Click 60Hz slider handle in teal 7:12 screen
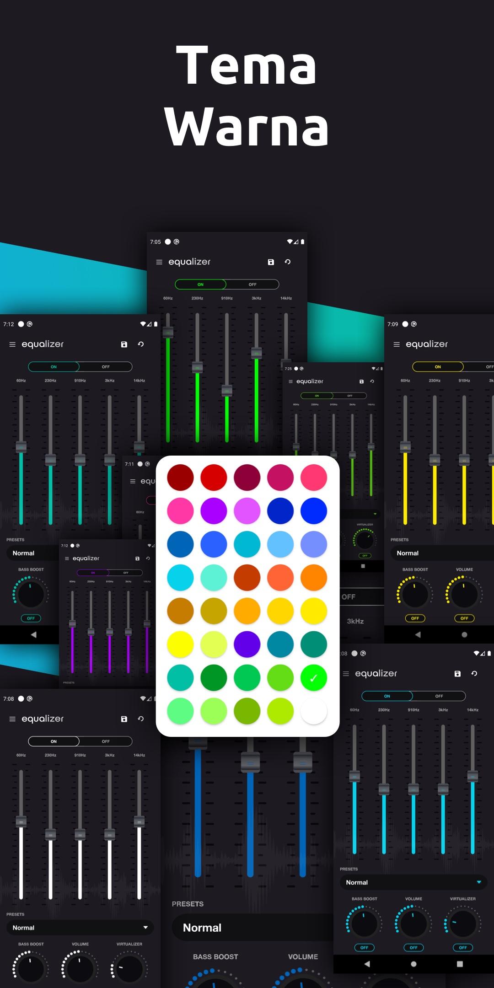The width and height of the screenshot is (494, 988). (21, 447)
